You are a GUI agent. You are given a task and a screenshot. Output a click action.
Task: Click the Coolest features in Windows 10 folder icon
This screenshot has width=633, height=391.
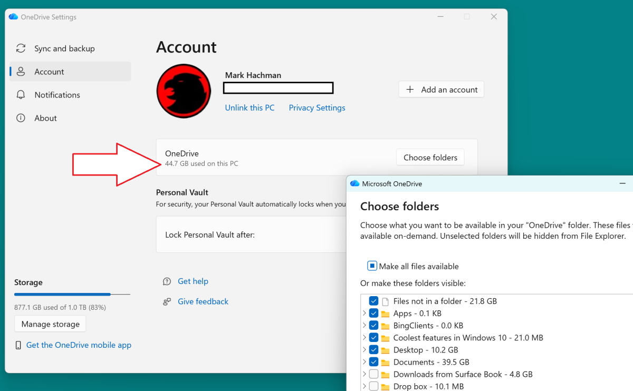point(385,338)
